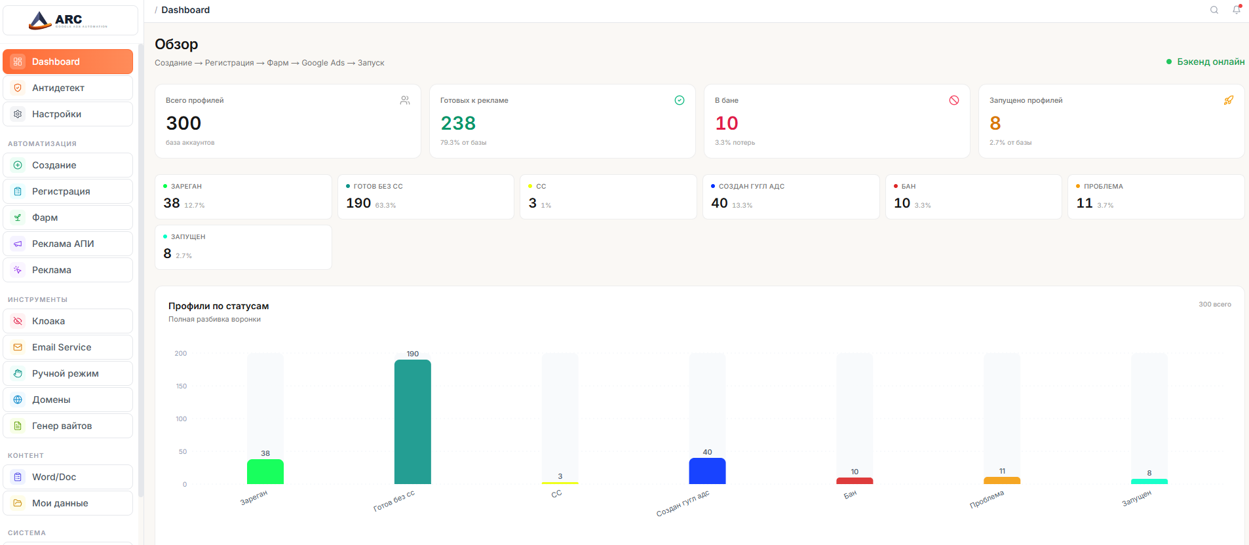
Task: Click the mint Запущен bar
Action: (x=1149, y=481)
